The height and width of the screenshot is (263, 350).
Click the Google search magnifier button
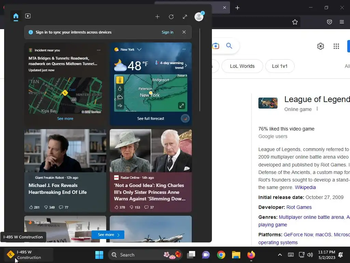(229, 46)
